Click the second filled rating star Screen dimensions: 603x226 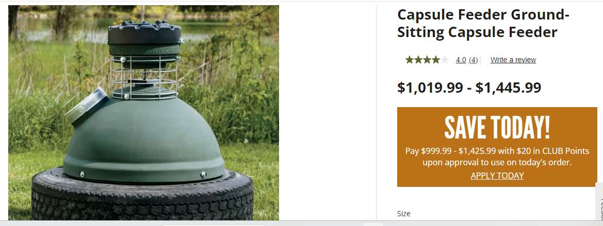418,60
